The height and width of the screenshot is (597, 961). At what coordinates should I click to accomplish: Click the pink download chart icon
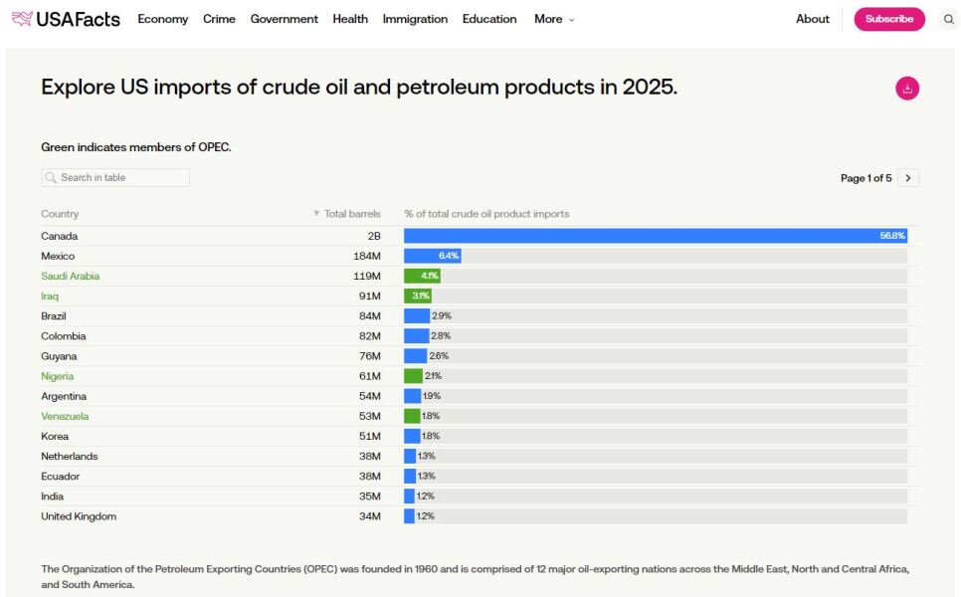[906, 89]
